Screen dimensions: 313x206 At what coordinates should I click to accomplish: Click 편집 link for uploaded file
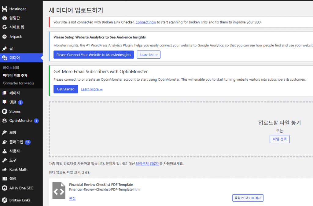tap(72, 198)
